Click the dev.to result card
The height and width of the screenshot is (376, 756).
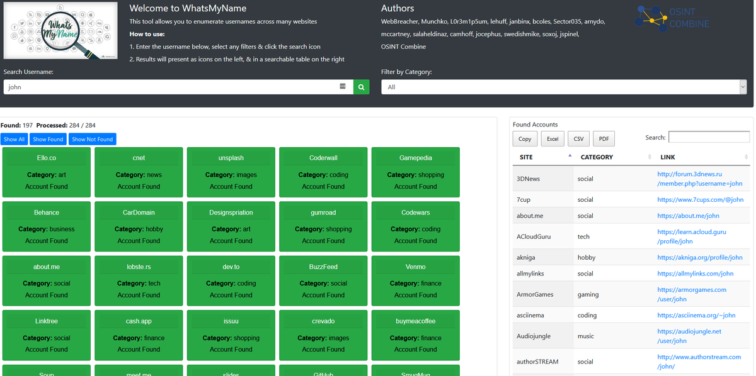click(231, 280)
